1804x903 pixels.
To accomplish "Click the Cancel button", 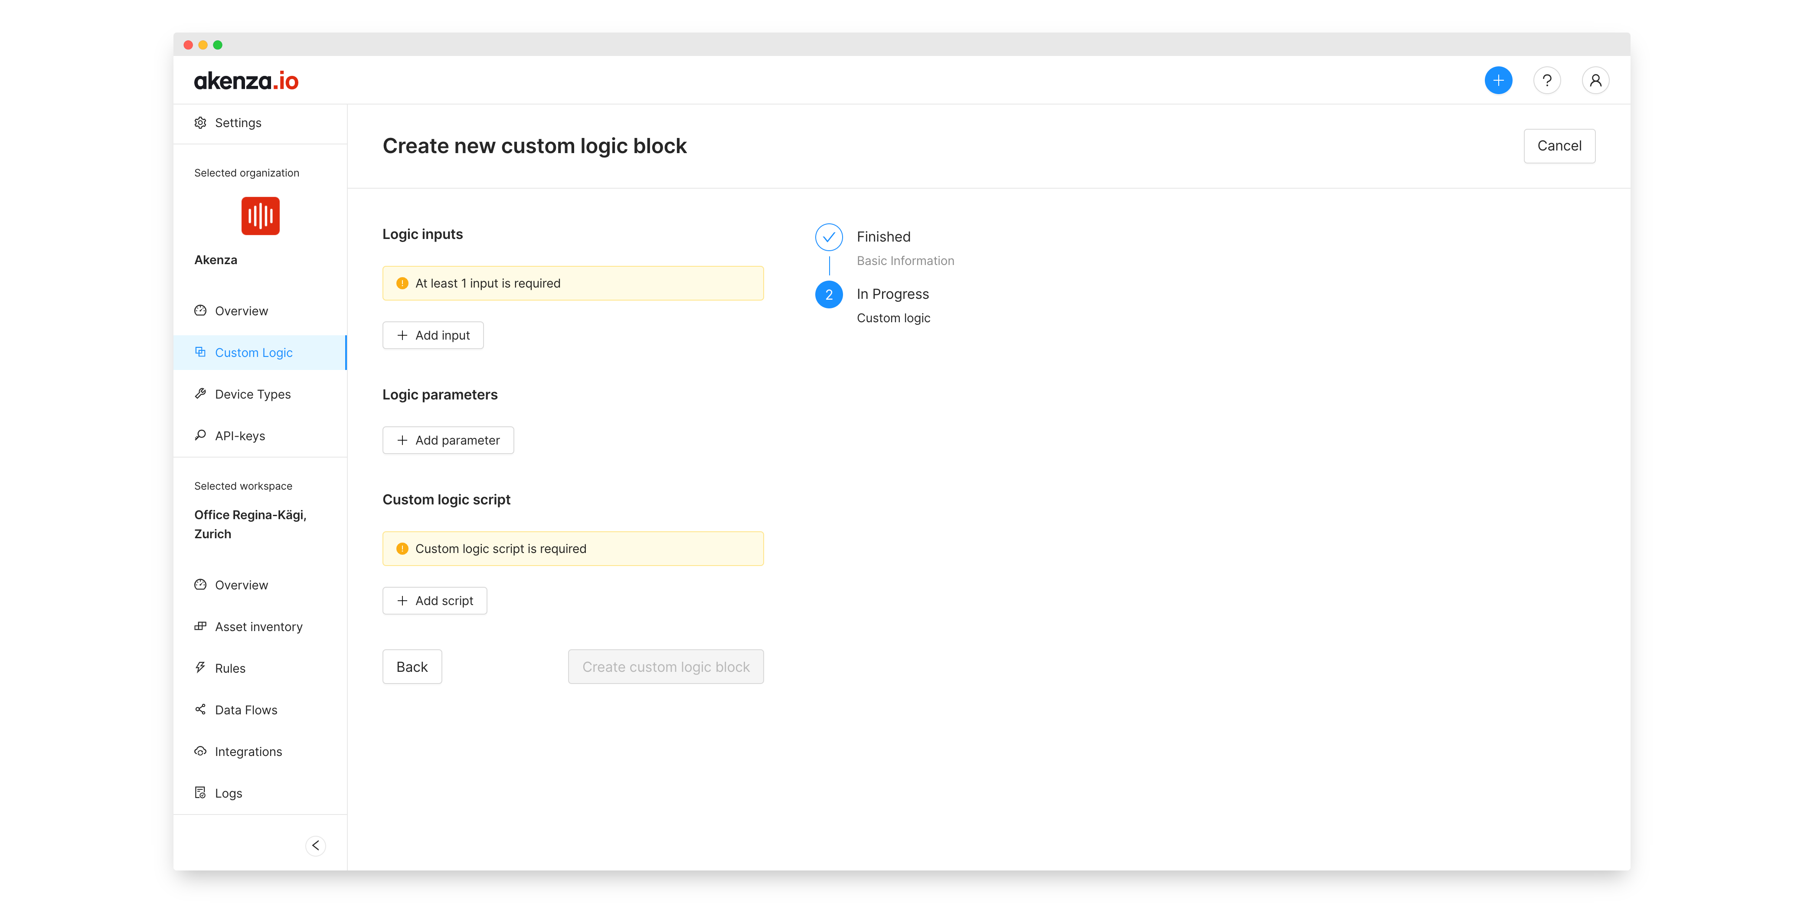I will 1559,146.
